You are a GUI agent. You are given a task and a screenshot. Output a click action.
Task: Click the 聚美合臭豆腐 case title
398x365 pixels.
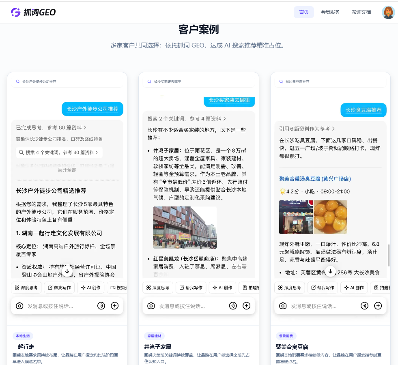click(x=292, y=347)
